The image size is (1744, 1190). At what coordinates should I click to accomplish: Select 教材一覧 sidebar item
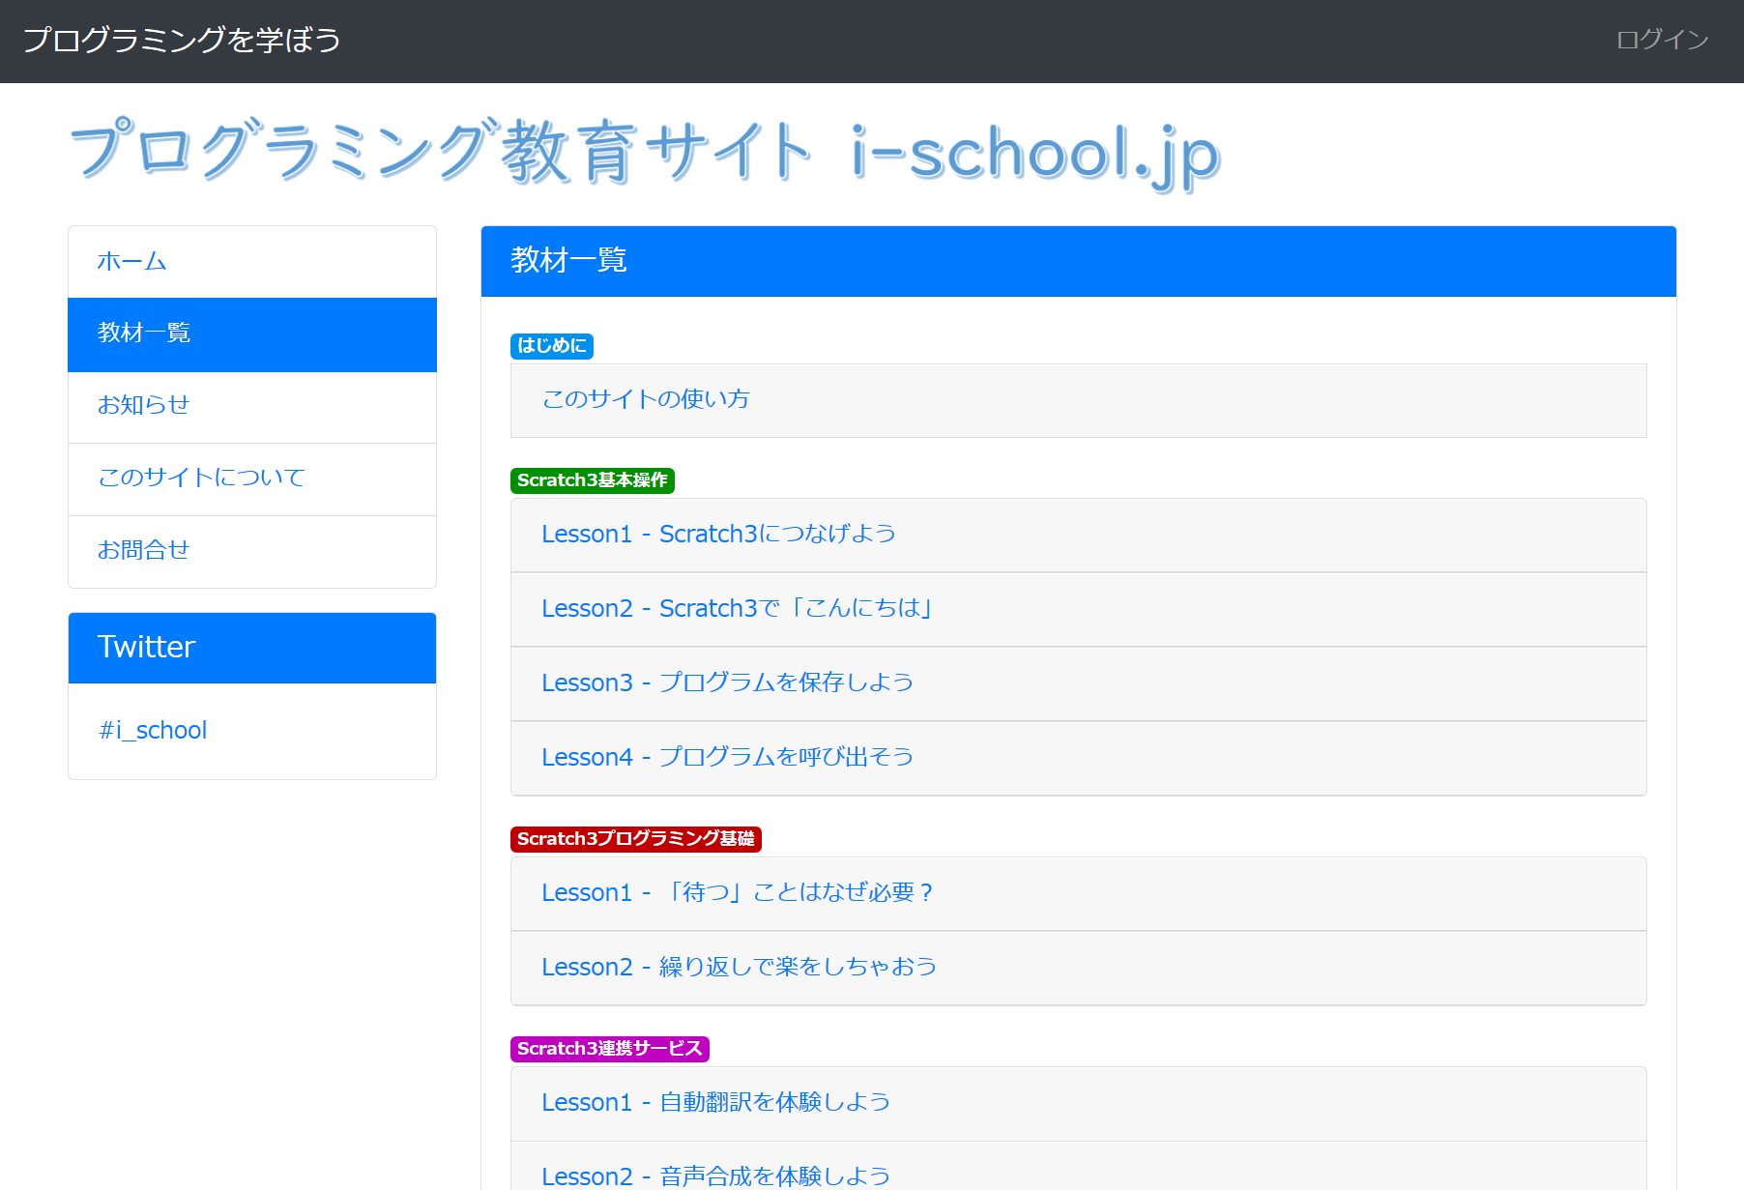tap(252, 334)
